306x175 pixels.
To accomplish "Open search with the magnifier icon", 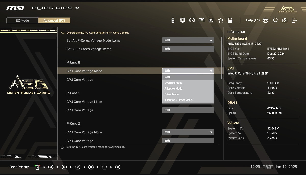I will point(275,20).
